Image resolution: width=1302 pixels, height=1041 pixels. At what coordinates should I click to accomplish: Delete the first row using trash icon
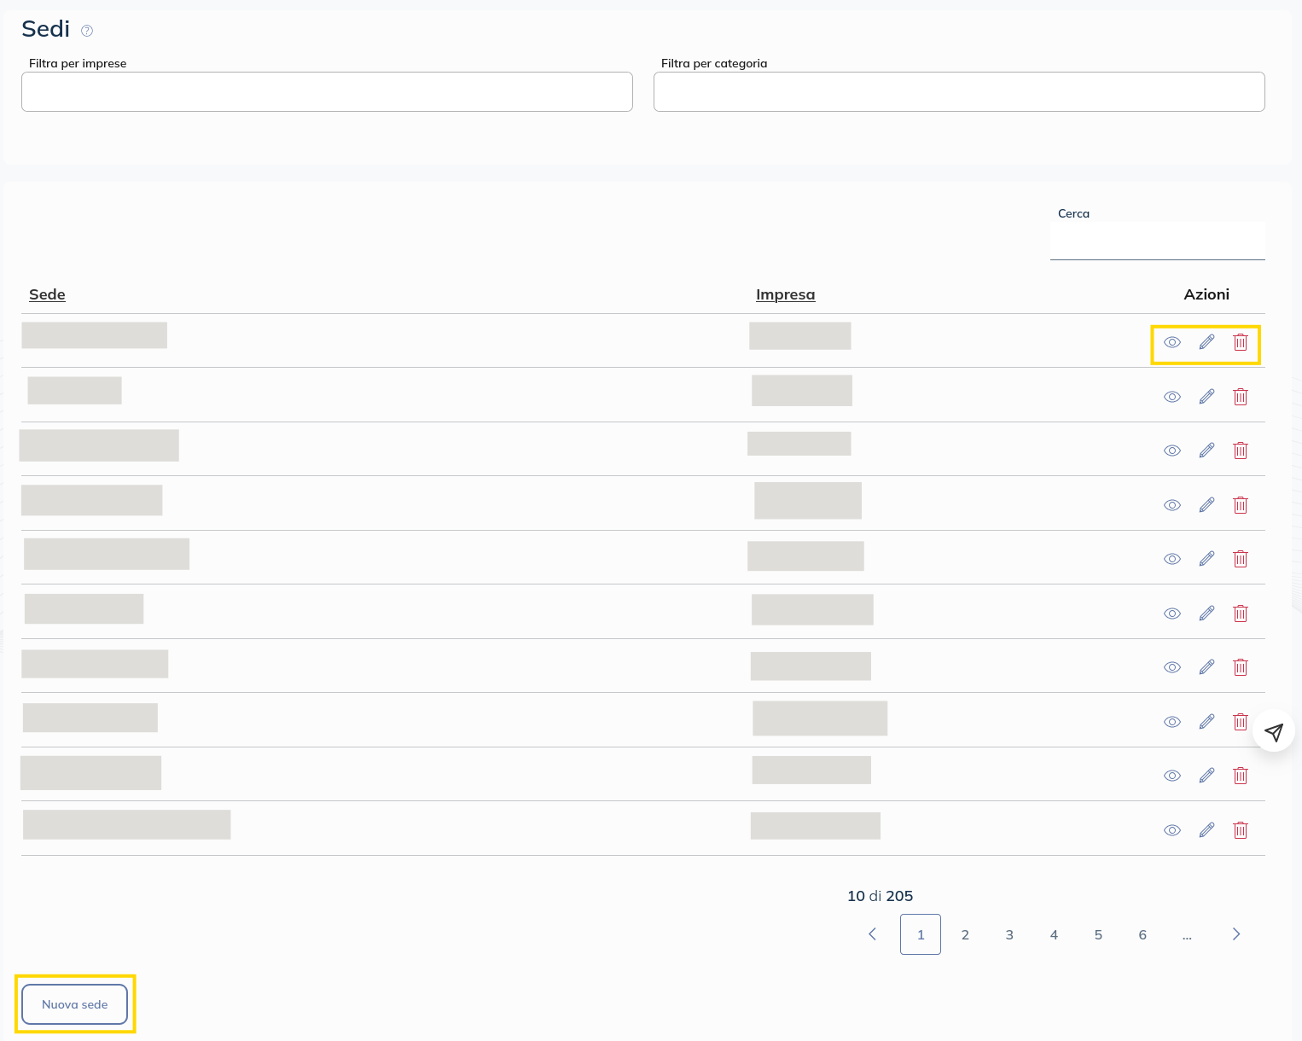tap(1241, 342)
